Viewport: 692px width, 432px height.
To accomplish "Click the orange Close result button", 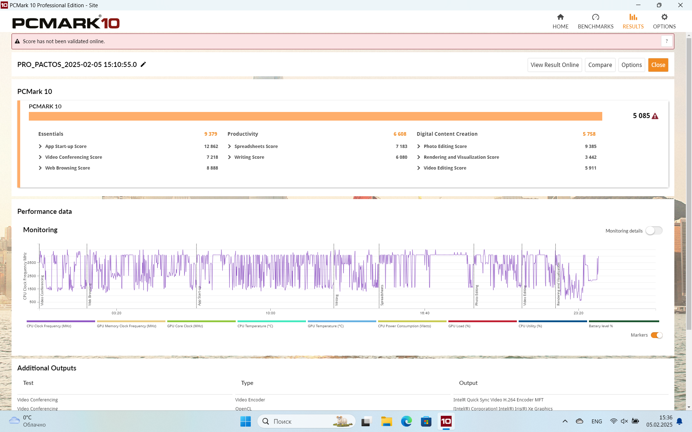I will [658, 65].
